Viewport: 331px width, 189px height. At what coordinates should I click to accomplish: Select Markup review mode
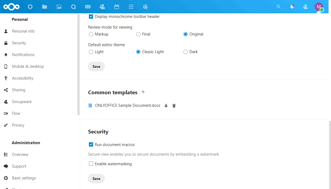click(91, 34)
